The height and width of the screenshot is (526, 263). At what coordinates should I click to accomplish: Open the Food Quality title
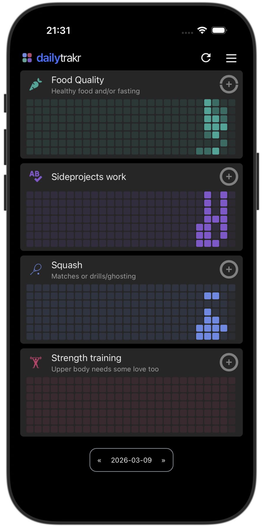(x=78, y=80)
